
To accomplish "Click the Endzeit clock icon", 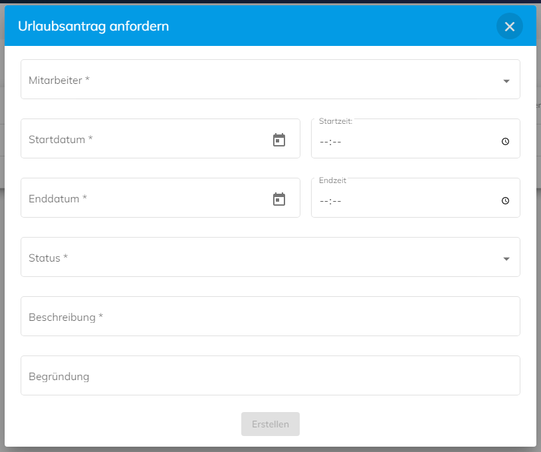I will [505, 201].
